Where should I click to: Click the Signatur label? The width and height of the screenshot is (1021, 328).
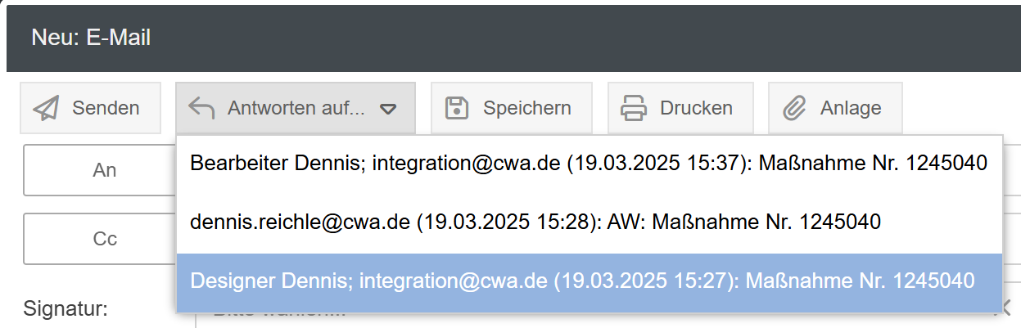coord(66,309)
